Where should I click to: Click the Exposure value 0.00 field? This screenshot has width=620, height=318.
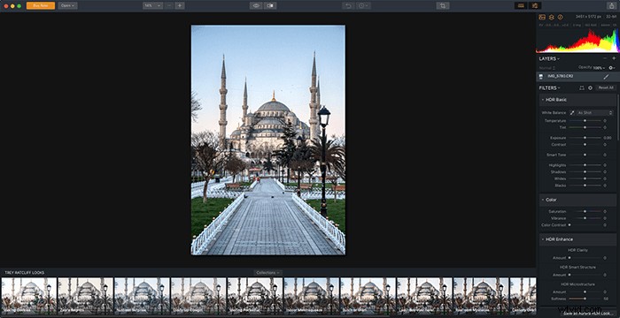pos(608,138)
